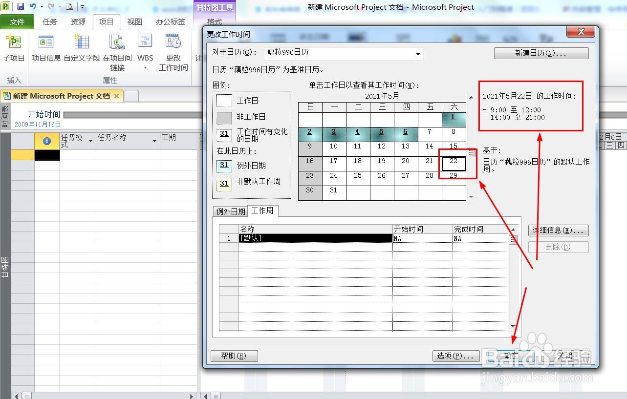627x399 pixels.
Task: Click the first empty task name cell
Action: click(127, 155)
